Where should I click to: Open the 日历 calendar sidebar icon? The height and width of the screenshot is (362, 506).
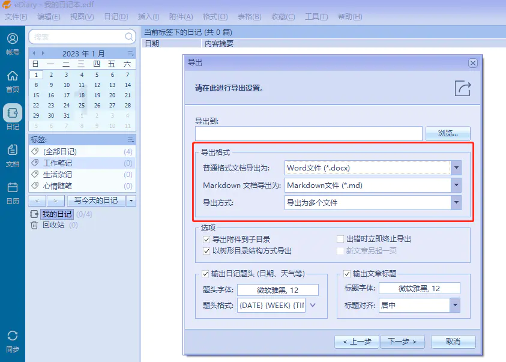point(13,187)
